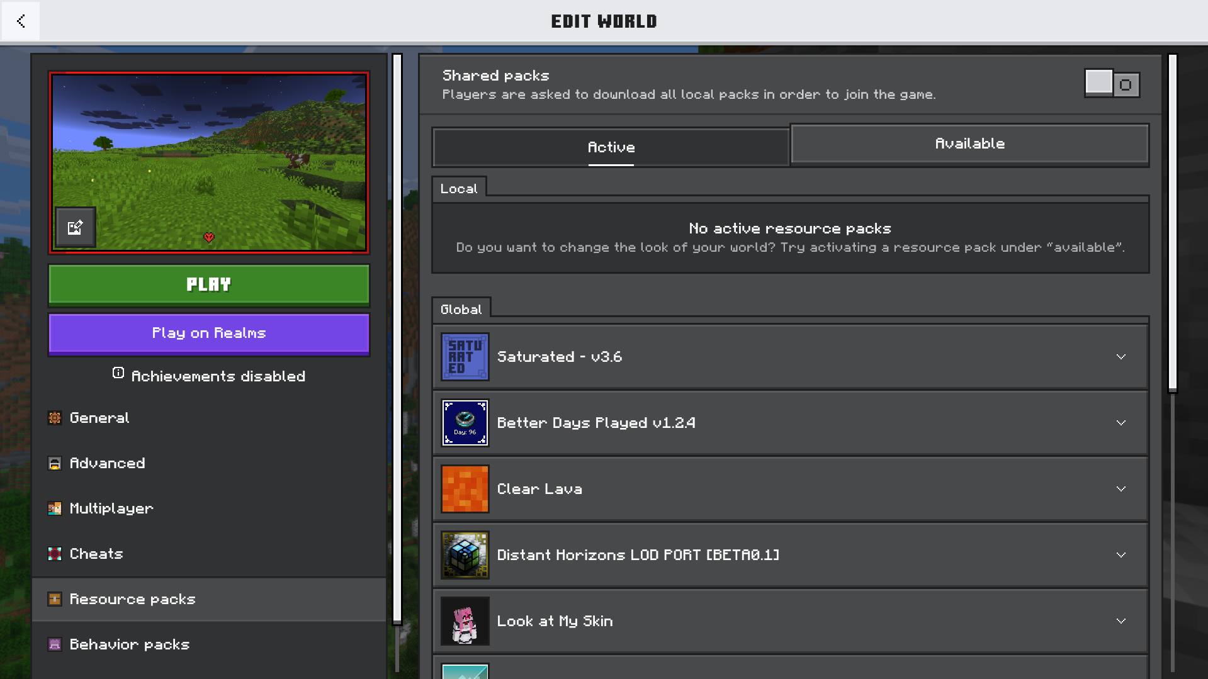The image size is (1208, 679).
Task: Open the Advanced settings section
Action: pyautogui.click(x=209, y=463)
